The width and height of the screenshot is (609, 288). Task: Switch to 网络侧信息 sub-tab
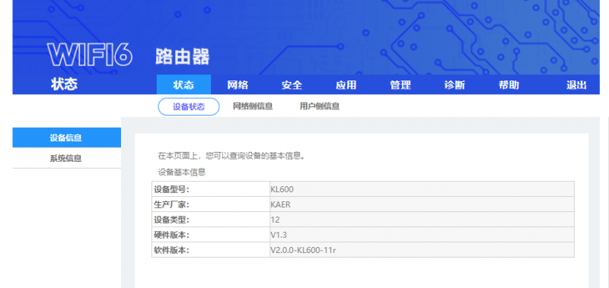pos(253,106)
